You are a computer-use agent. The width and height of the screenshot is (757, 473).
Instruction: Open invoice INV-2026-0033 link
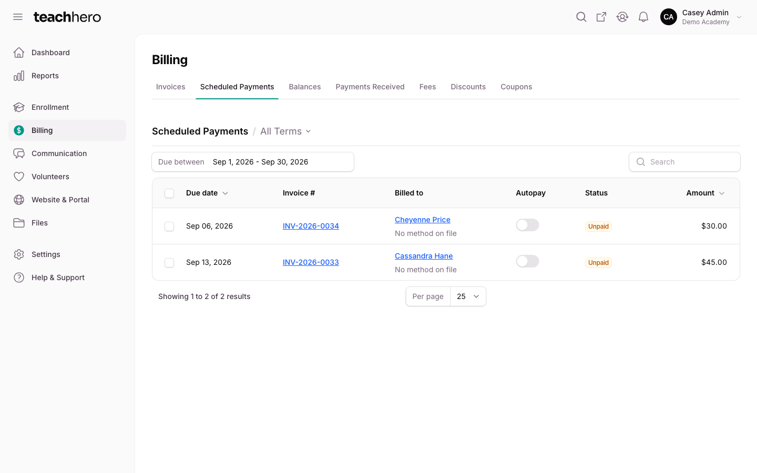(x=311, y=262)
